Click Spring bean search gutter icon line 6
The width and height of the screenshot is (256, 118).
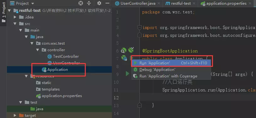123,51
